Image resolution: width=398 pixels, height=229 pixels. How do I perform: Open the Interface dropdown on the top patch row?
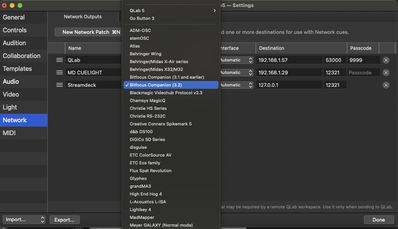point(236,60)
